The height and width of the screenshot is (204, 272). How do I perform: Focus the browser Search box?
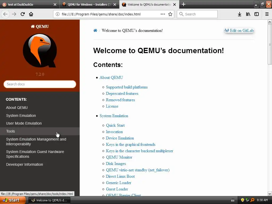pyautogui.click(x=197, y=14)
